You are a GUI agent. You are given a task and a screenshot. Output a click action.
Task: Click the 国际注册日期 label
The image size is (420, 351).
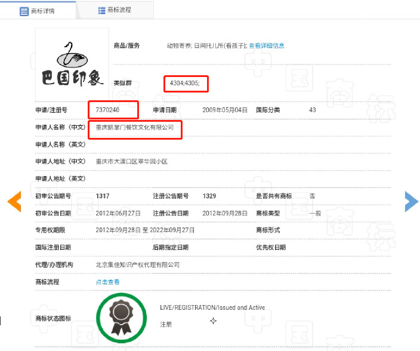[x=53, y=247]
